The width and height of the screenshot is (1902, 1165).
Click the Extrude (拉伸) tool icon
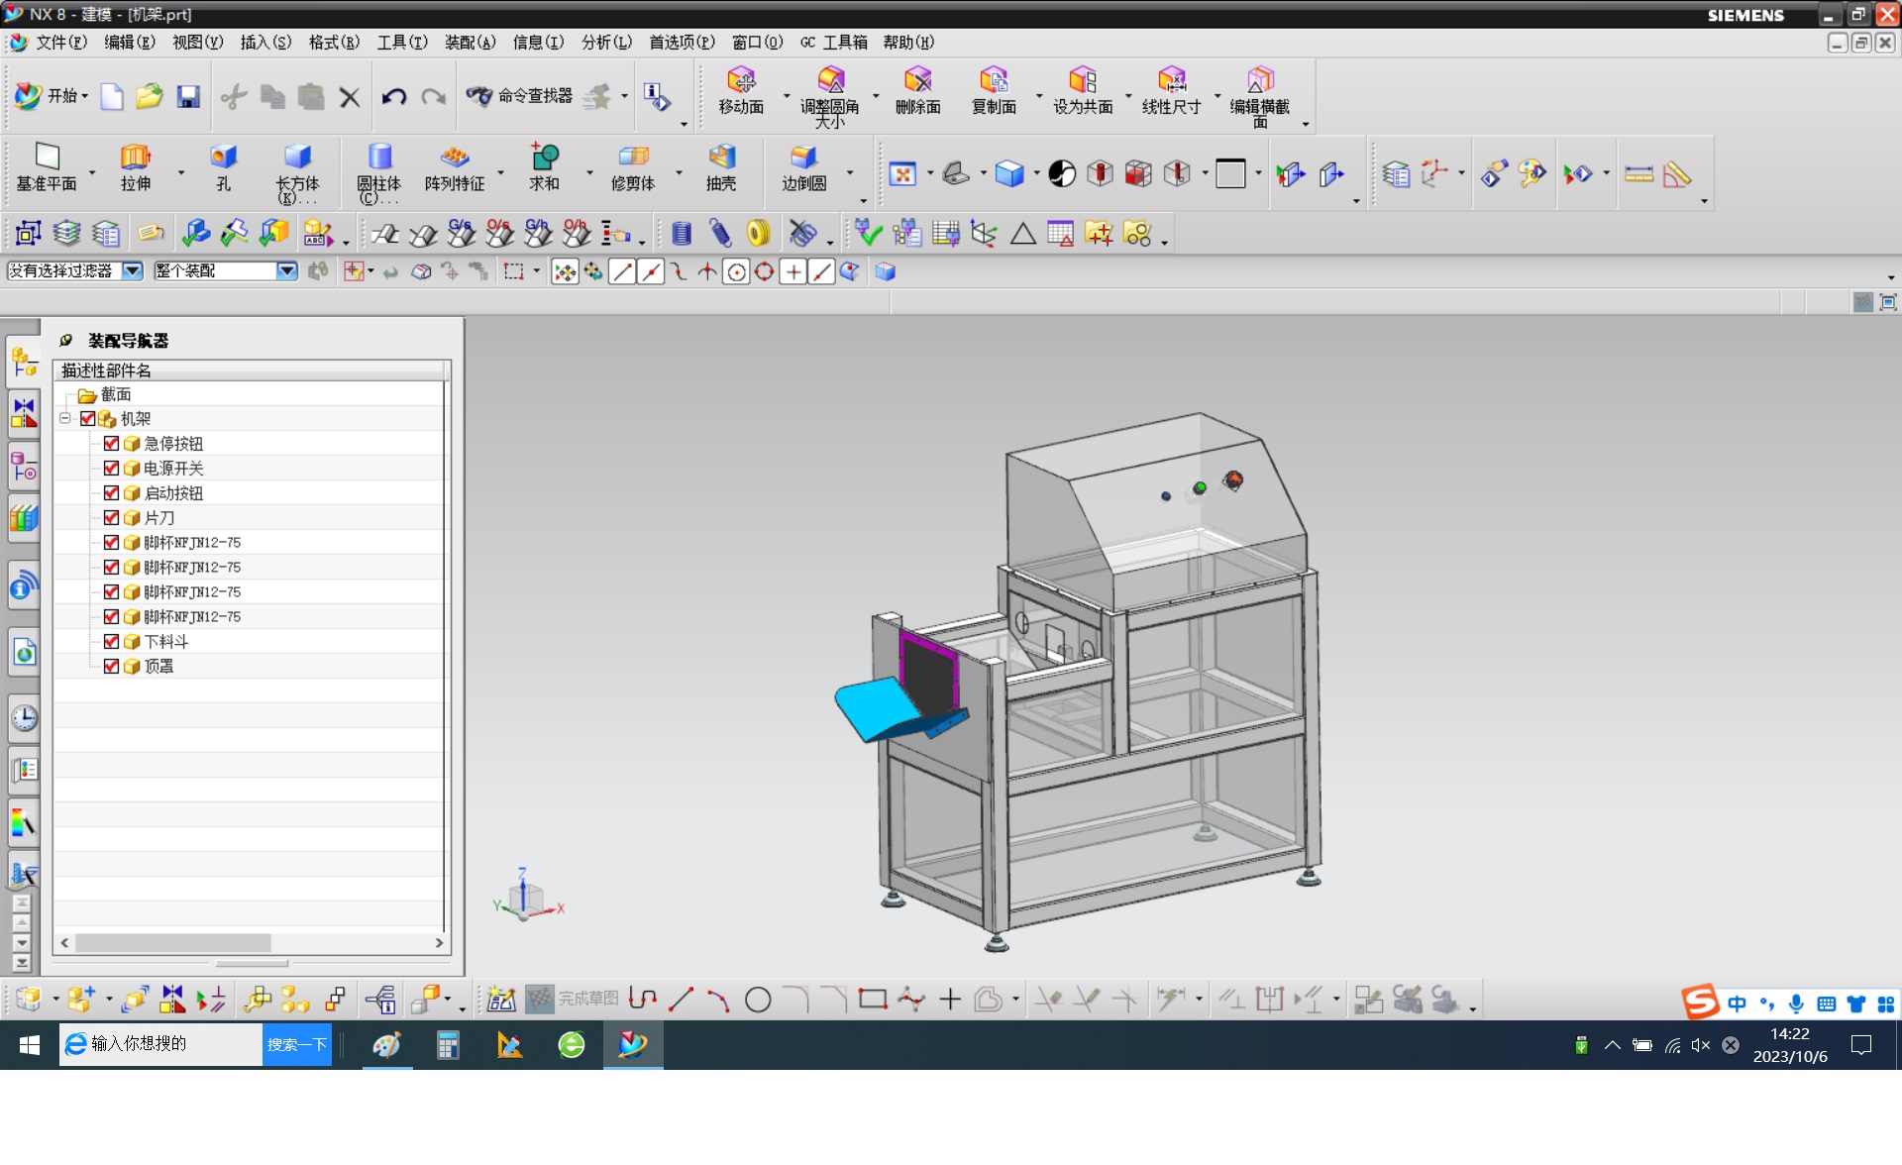[x=135, y=158]
